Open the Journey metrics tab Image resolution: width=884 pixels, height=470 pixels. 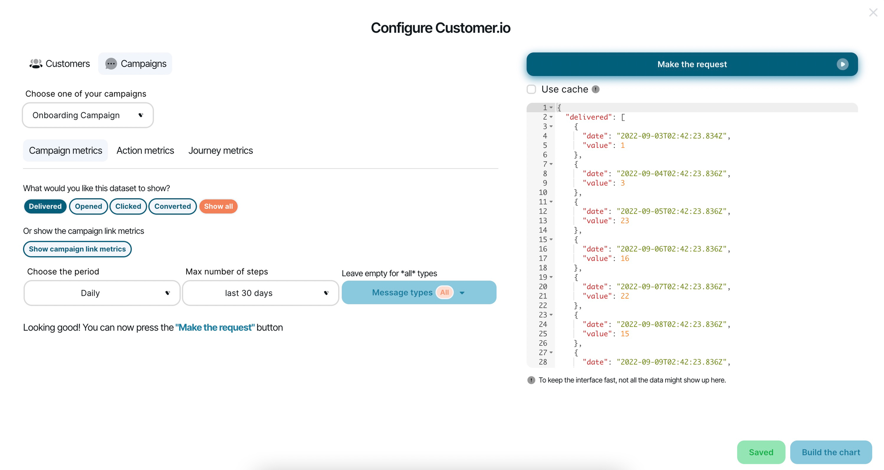220,150
